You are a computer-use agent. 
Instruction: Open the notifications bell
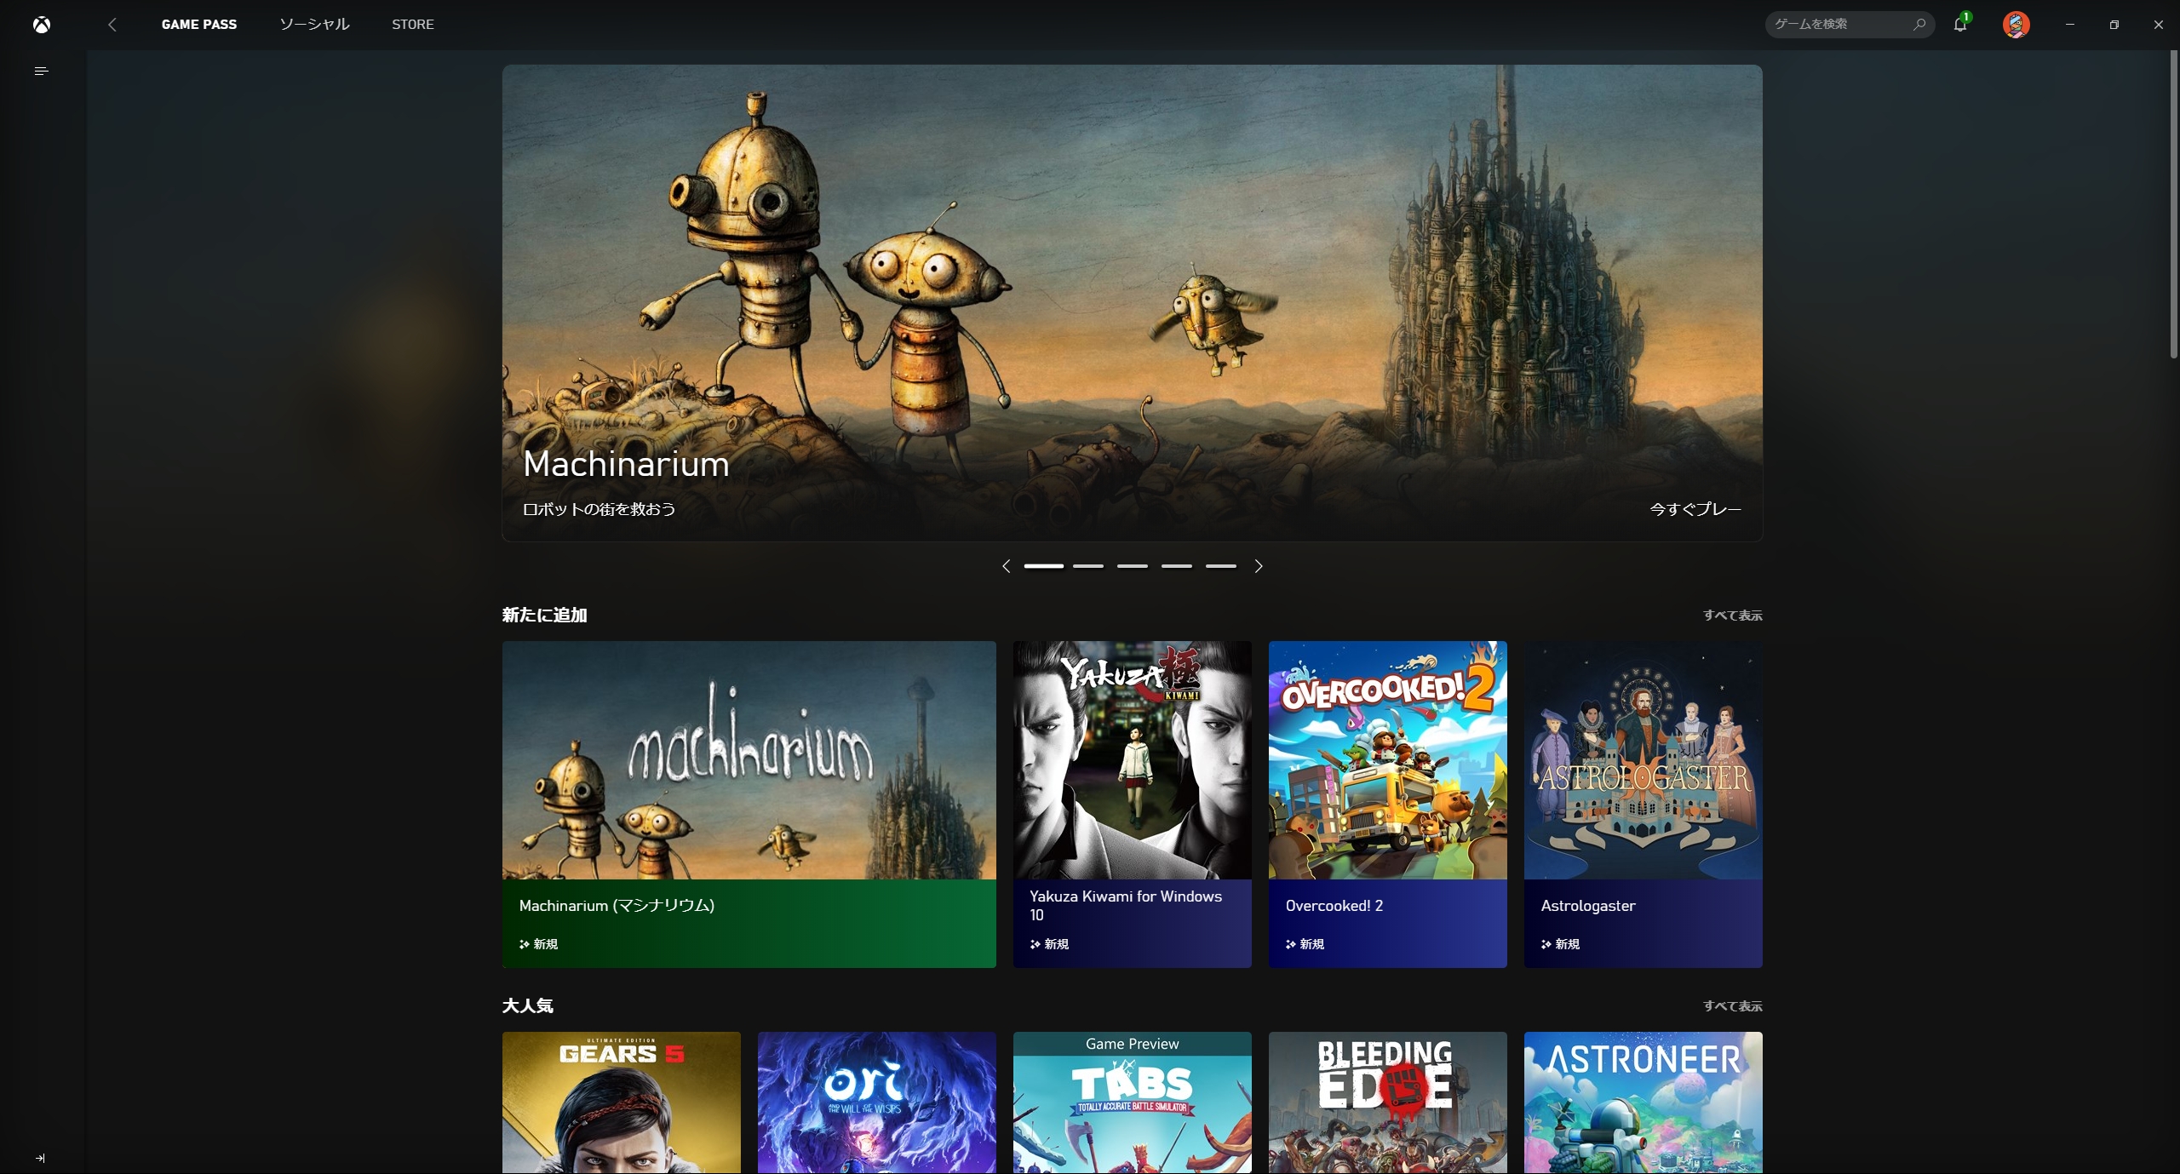coord(1959,25)
